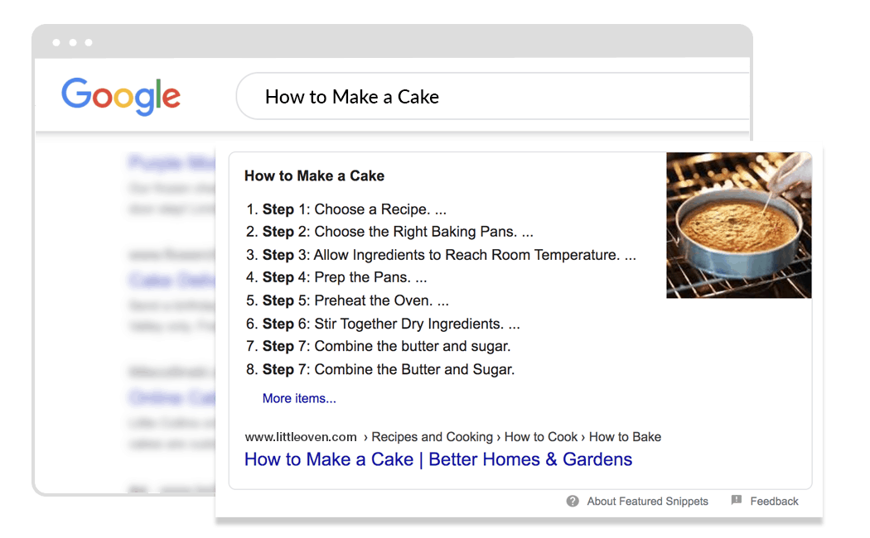The width and height of the screenshot is (870, 538).
Task: Click the About Featured Snippets question mark icon
Action: pyautogui.click(x=573, y=502)
